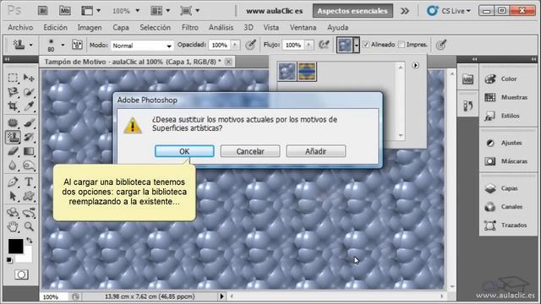The height and width of the screenshot is (304, 541).
Task: Select the Hand tool
Action: tap(13, 226)
